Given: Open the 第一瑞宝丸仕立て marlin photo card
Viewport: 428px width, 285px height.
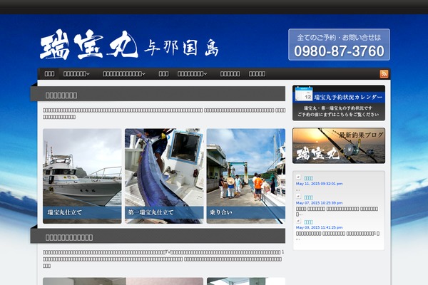Looking at the screenshot, I should tap(164, 176).
